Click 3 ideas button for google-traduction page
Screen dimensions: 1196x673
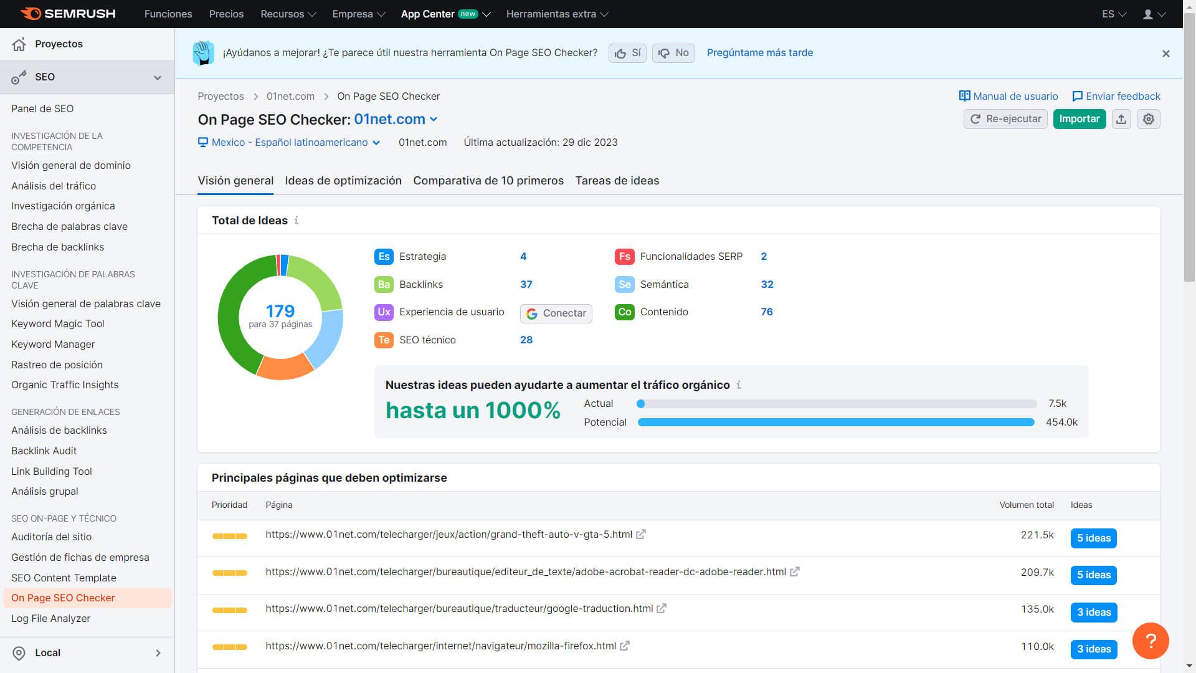click(x=1094, y=613)
